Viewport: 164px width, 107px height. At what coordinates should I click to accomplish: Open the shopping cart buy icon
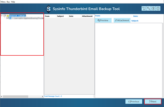pos(144,8)
